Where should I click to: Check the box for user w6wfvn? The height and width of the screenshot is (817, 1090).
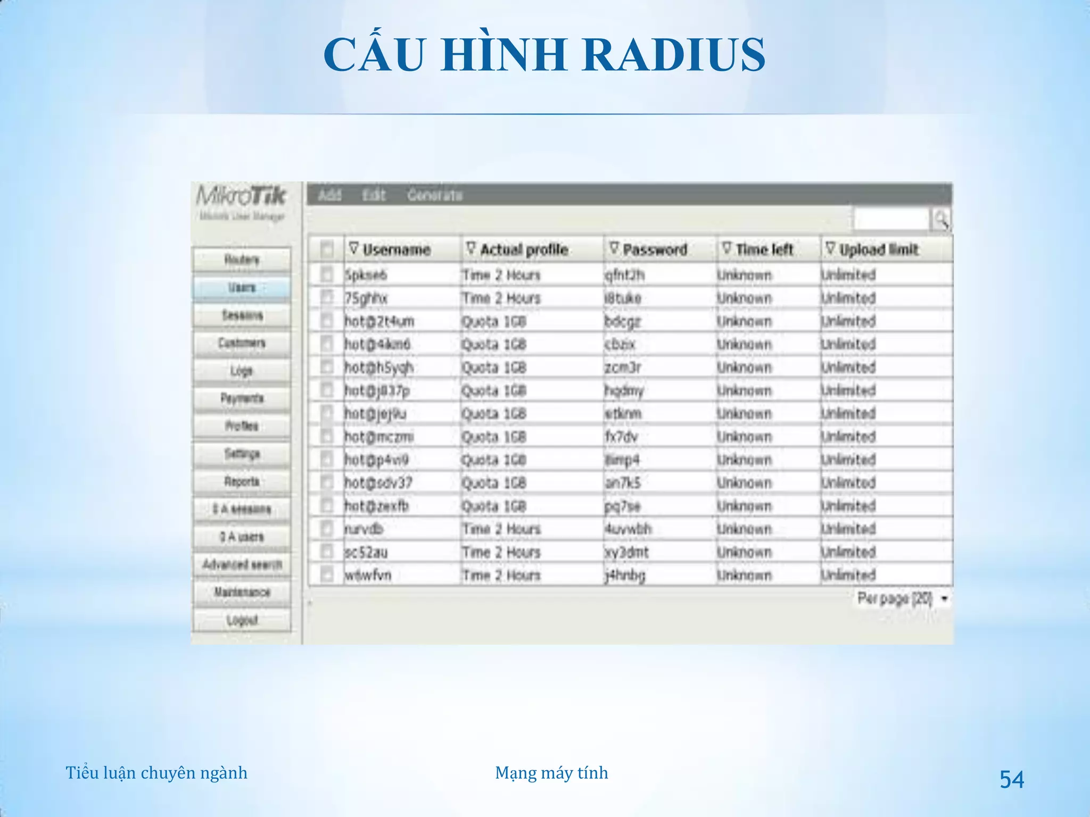327,575
